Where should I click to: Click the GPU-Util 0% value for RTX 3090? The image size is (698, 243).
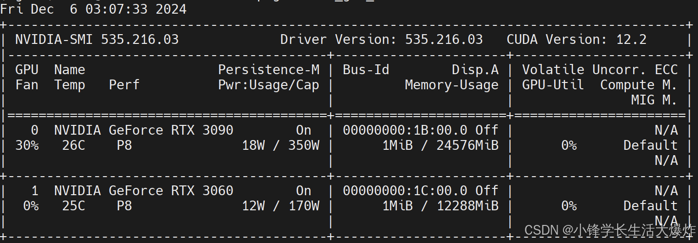point(569,145)
